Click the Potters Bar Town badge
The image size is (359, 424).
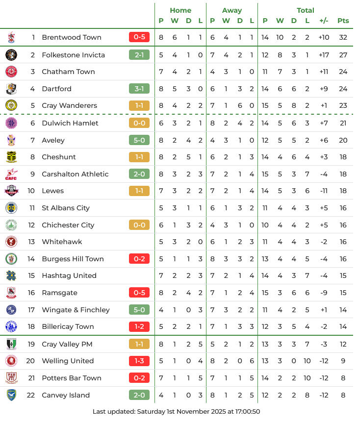[11, 378]
